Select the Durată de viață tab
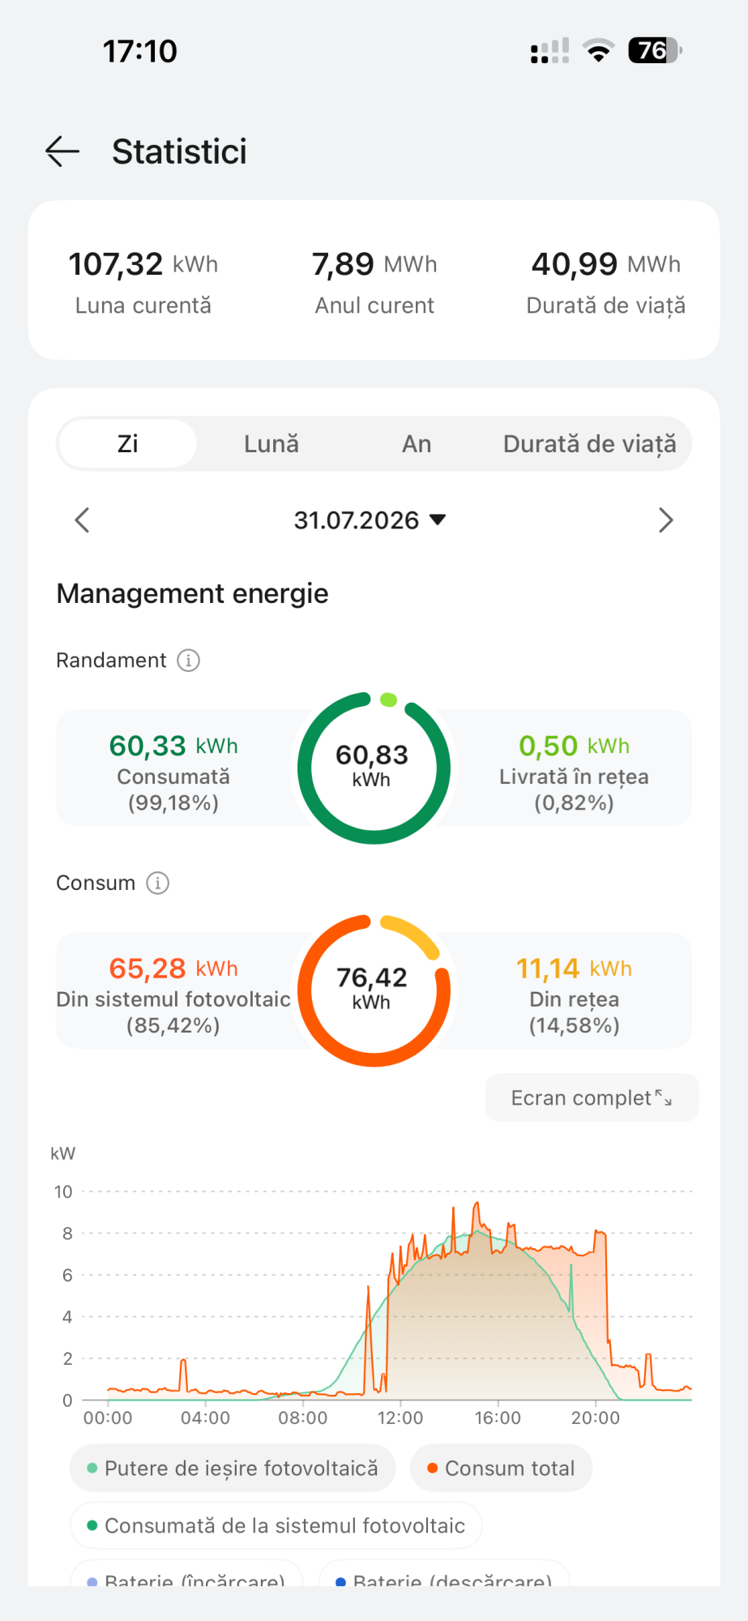The image size is (748, 1621). point(589,443)
